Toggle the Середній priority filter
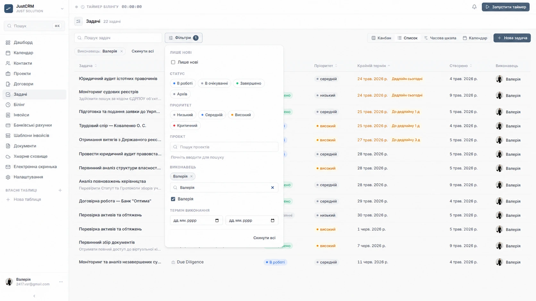Viewport: 536px width, 301px height. pos(212,115)
